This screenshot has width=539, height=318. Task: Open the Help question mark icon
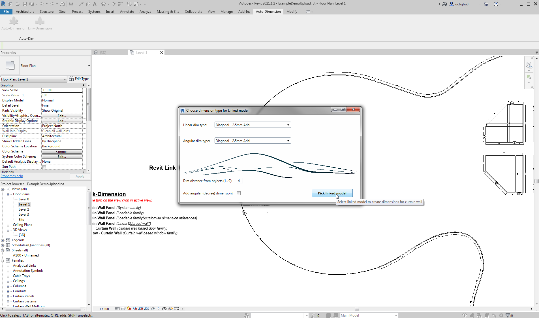[x=496, y=4]
